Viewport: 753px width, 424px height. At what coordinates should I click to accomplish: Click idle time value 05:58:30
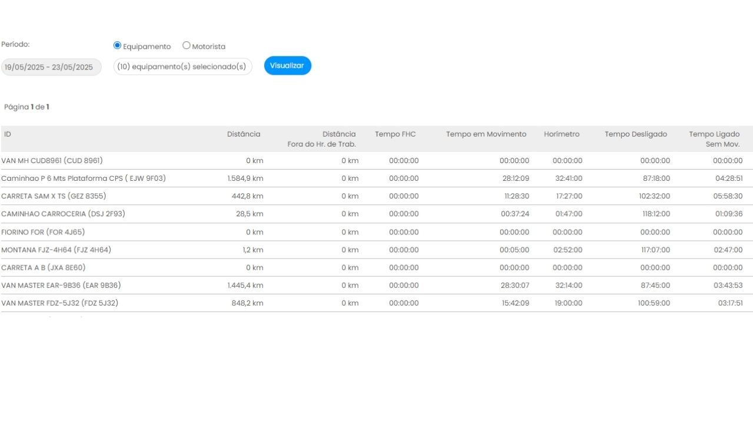click(x=728, y=196)
